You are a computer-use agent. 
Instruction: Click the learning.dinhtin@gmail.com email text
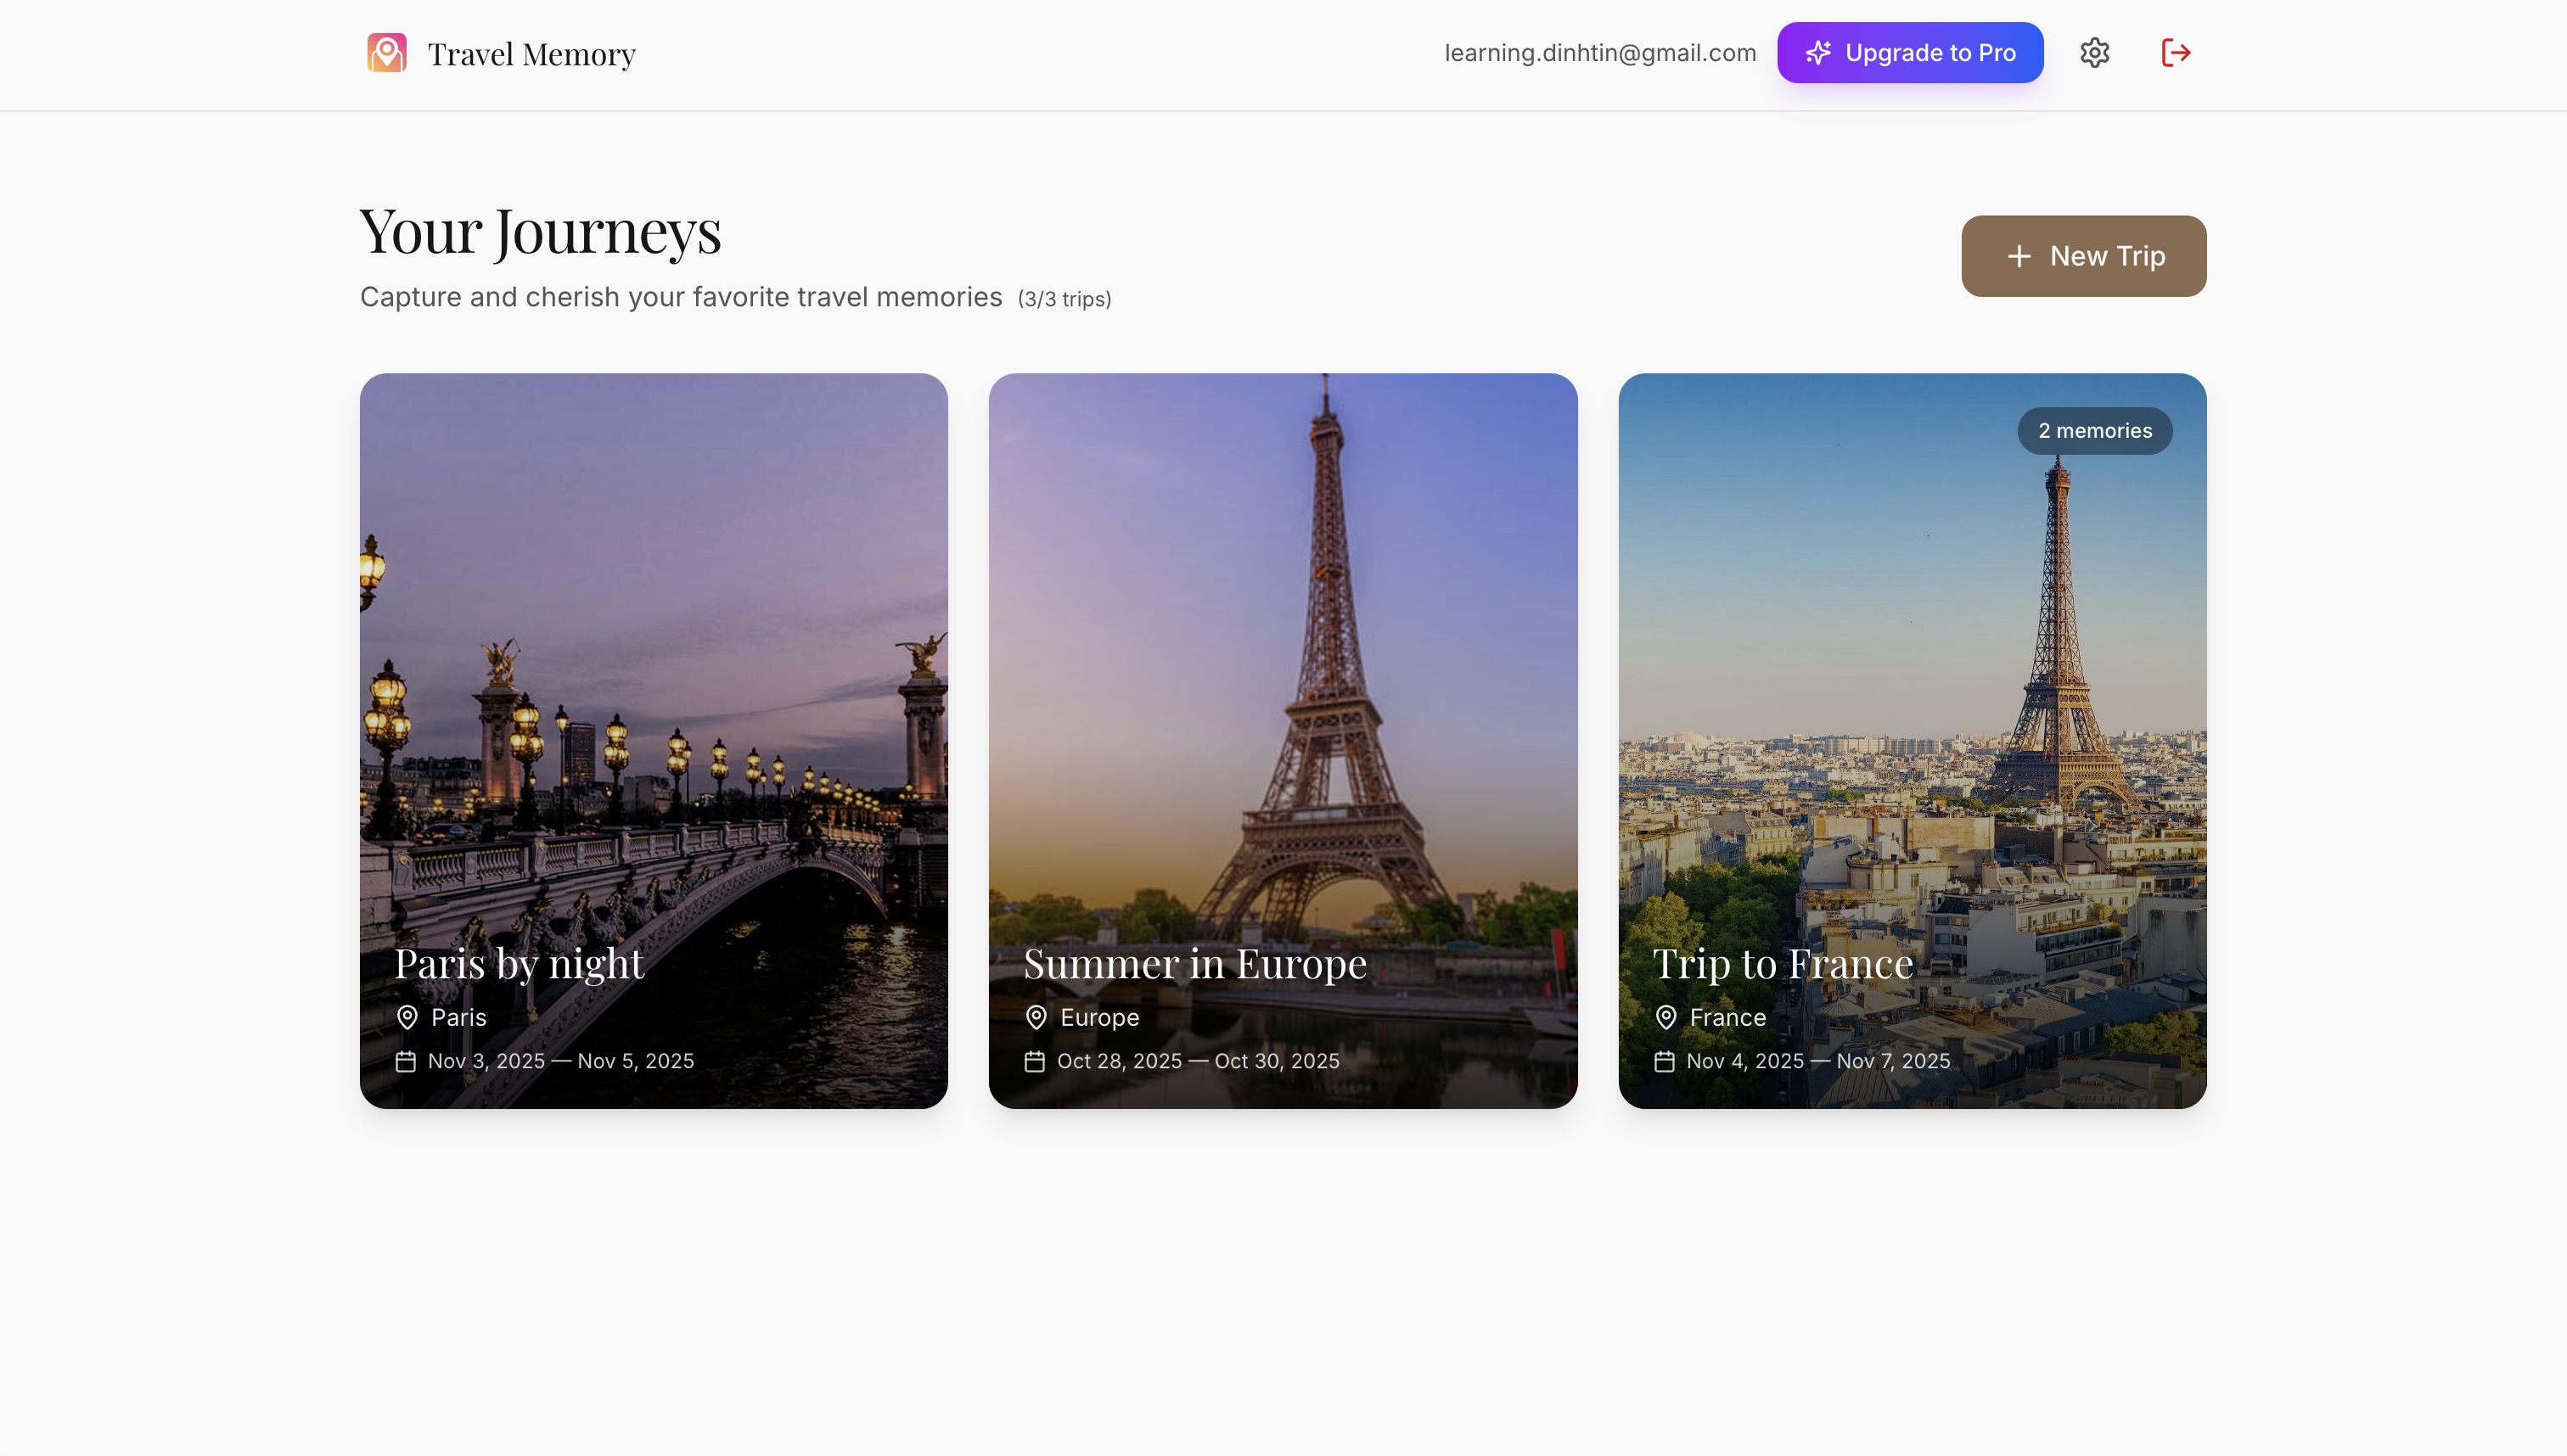1599,52
